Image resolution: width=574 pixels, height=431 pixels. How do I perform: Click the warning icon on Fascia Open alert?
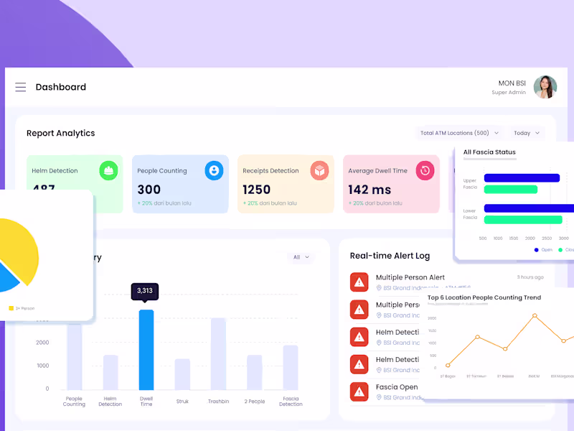click(359, 391)
